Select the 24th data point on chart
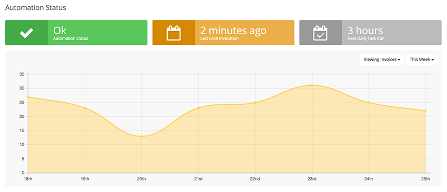 pos(369,103)
